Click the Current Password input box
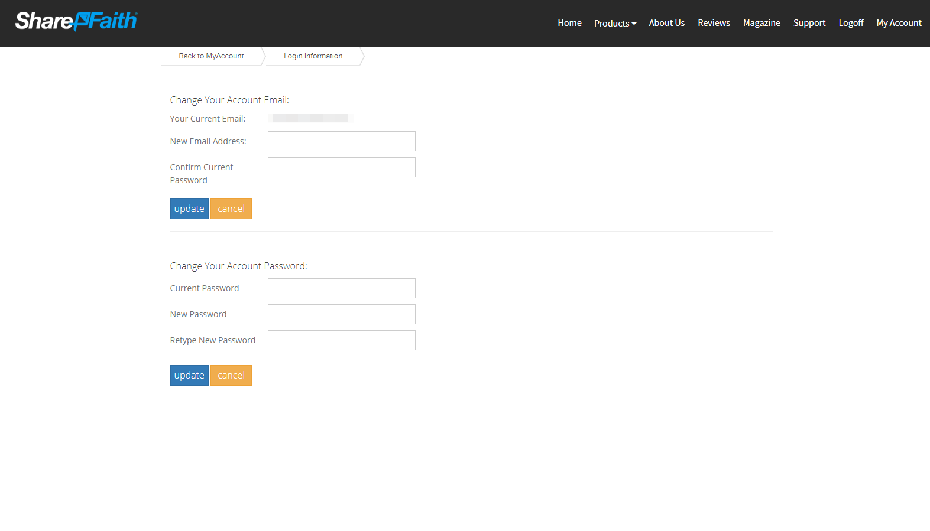This screenshot has height=531, width=930. 341,288
